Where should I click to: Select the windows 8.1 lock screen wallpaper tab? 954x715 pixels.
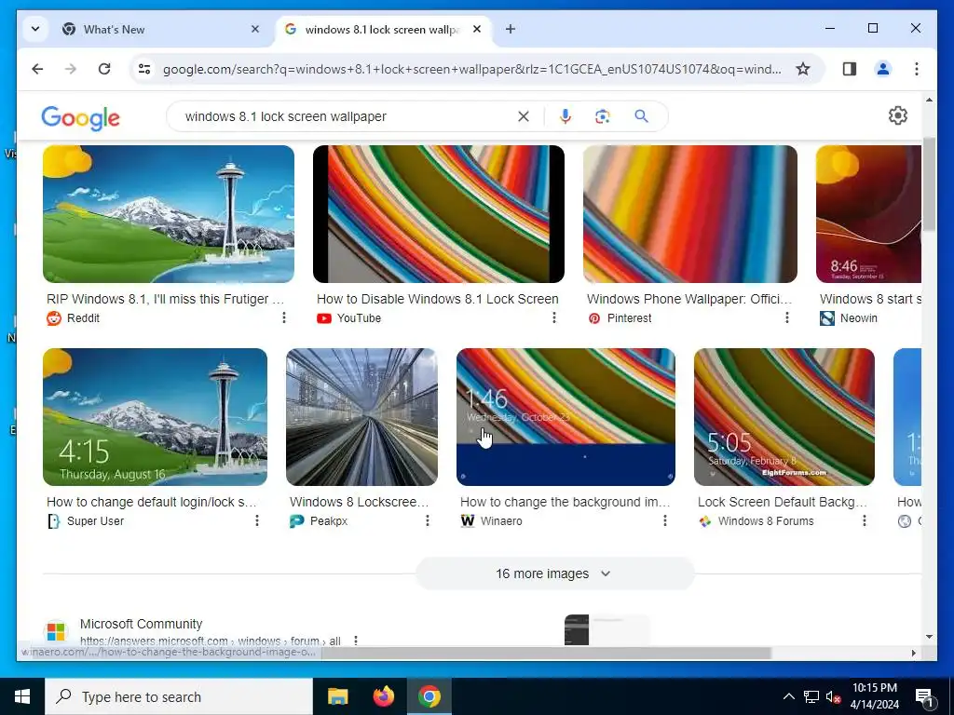(383, 29)
